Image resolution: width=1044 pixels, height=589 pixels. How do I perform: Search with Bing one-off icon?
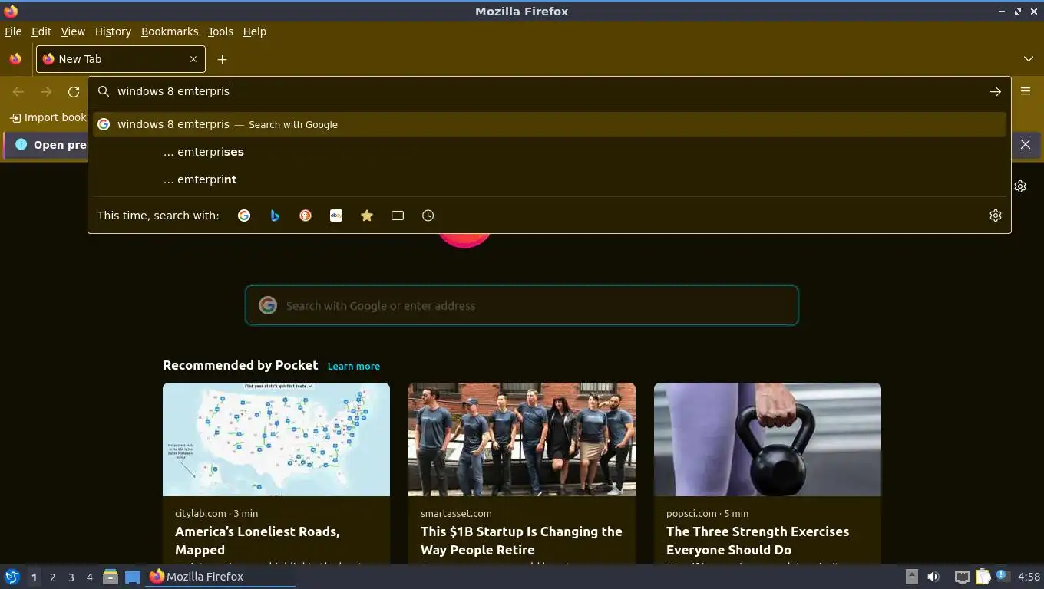[275, 216]
